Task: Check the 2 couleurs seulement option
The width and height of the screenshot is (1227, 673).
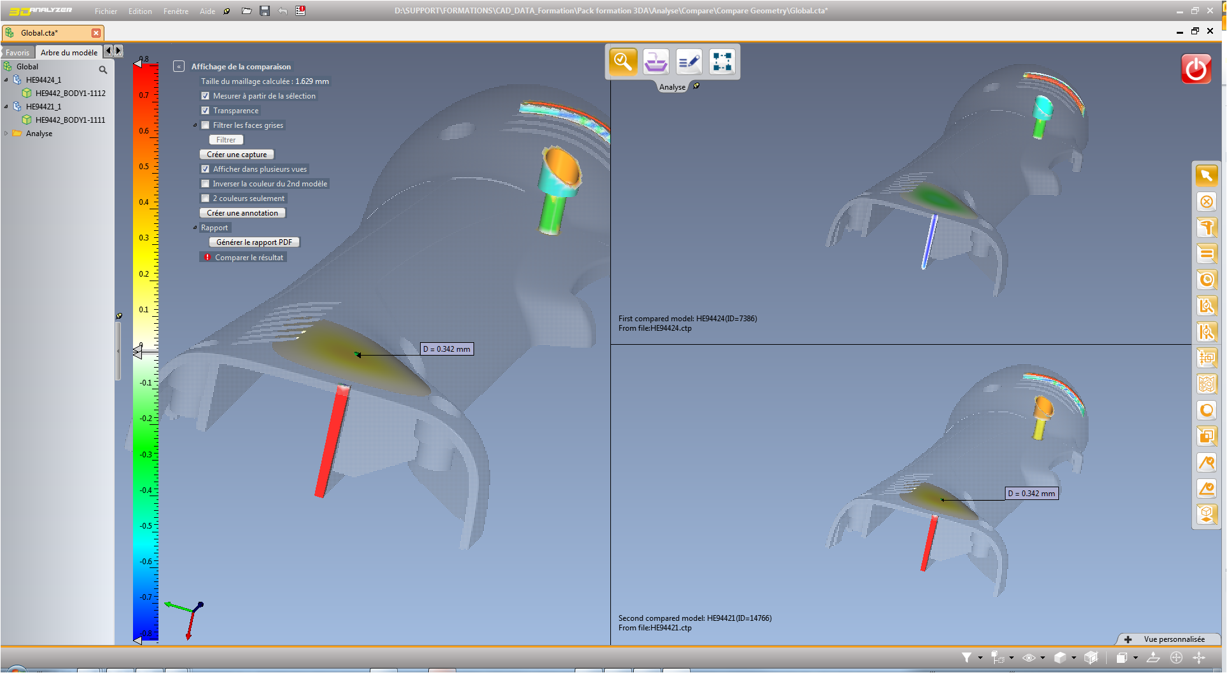Action: pos(206,198)
